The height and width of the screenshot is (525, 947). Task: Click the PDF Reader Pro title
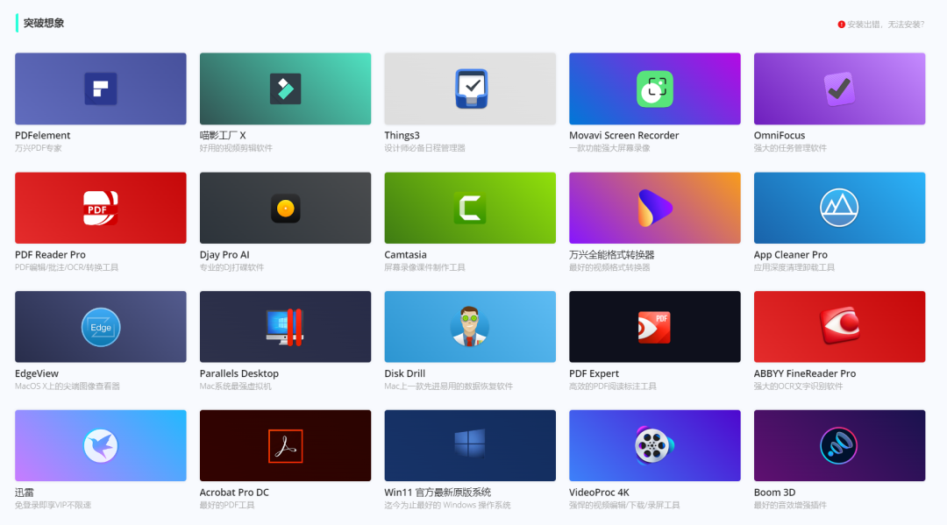tap(50, 255)
